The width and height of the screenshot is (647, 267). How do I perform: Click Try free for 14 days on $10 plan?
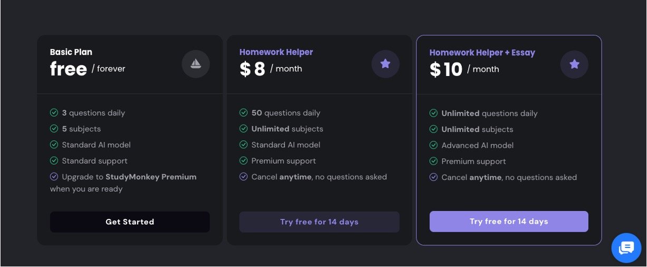(509, 222)
